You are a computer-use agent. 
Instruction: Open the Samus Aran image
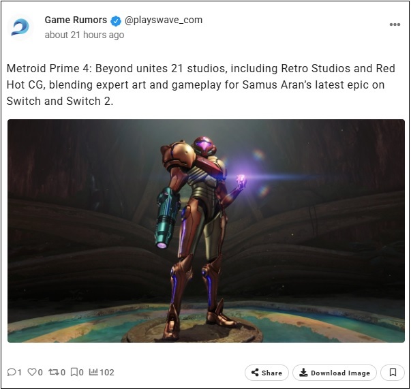[206, 231]
